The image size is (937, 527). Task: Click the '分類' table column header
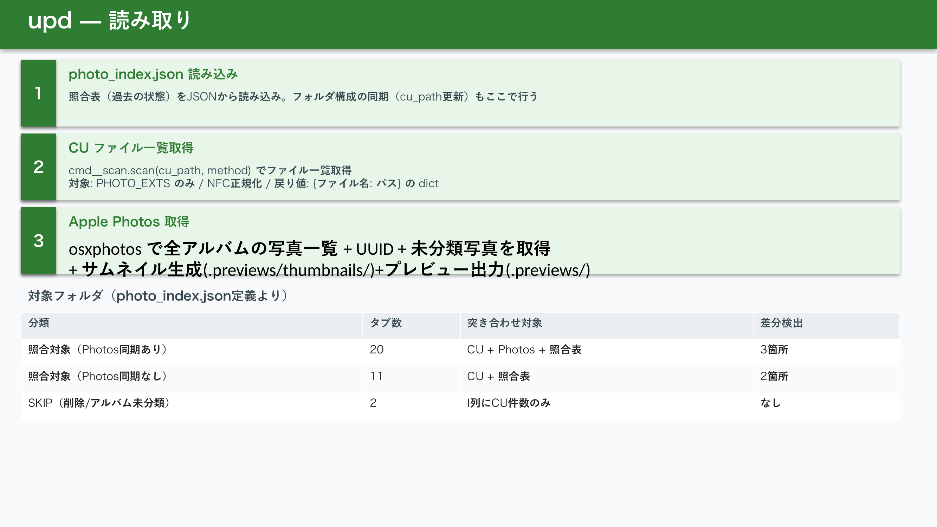(39, 323)
